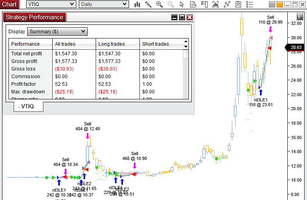307x200 pixels.
Task: Select the Max. drawdown row label
Action: tap(28, 92)
